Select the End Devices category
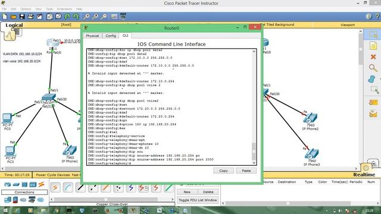Image resolution: width=381 pixels, height=214 pixels. (8, 200)
